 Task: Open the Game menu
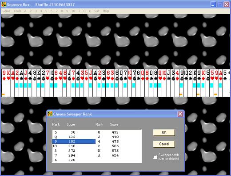[6, 11]
